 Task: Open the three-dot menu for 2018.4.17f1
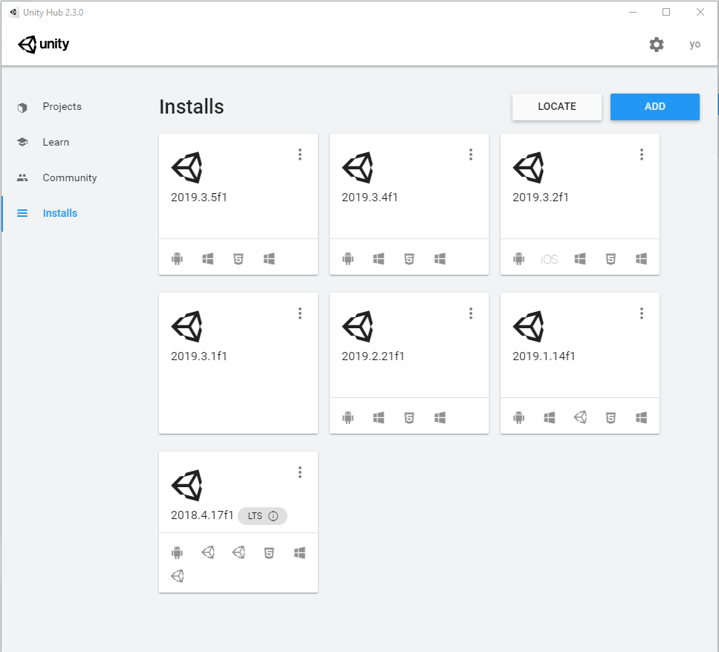(300, 472)
